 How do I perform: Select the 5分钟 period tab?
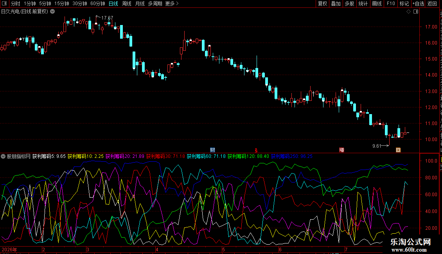tap(45, 4)
